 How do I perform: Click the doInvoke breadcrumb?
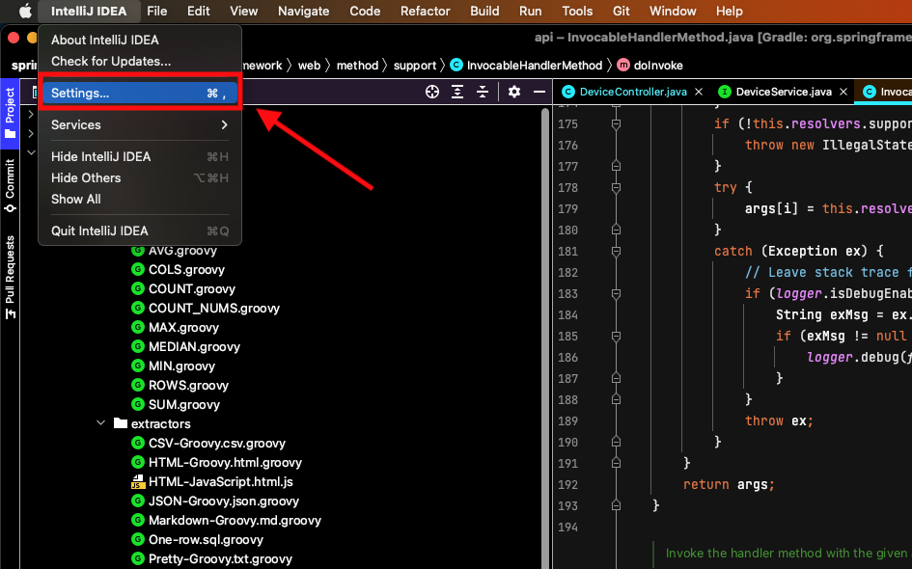tap(658, 65)
